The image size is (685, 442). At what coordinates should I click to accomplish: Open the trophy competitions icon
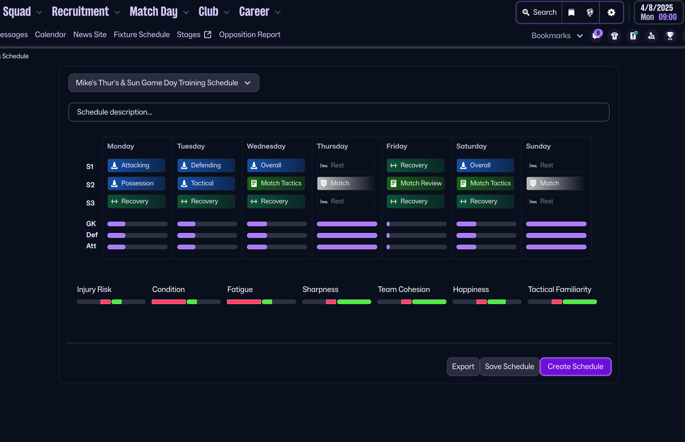pyautogui.click(x=670, y=36)
